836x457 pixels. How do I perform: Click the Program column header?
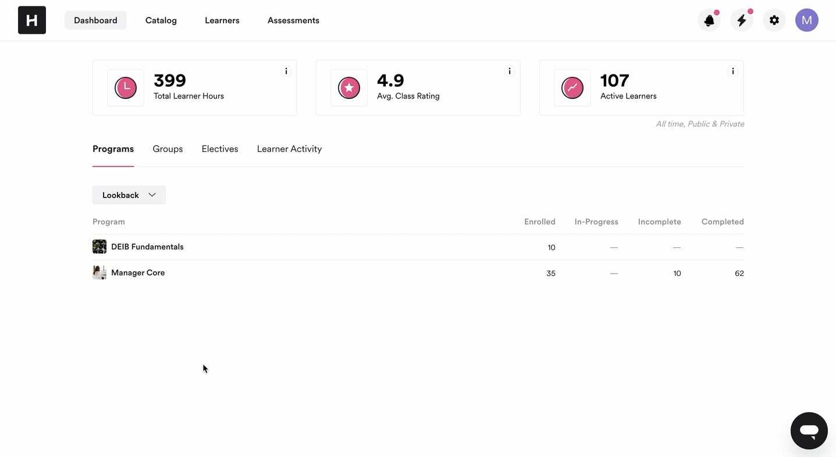[x=109, y=222]
